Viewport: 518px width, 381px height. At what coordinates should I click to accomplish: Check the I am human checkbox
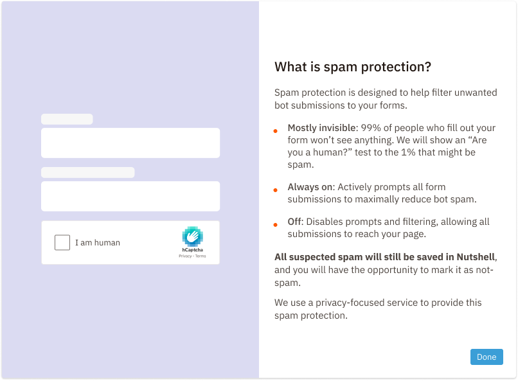tap(62, 242)
